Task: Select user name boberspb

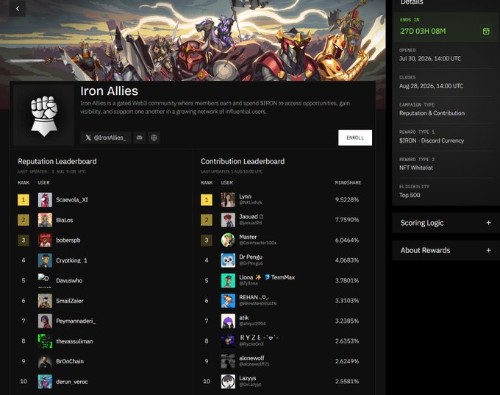Action: coord(68,241)
